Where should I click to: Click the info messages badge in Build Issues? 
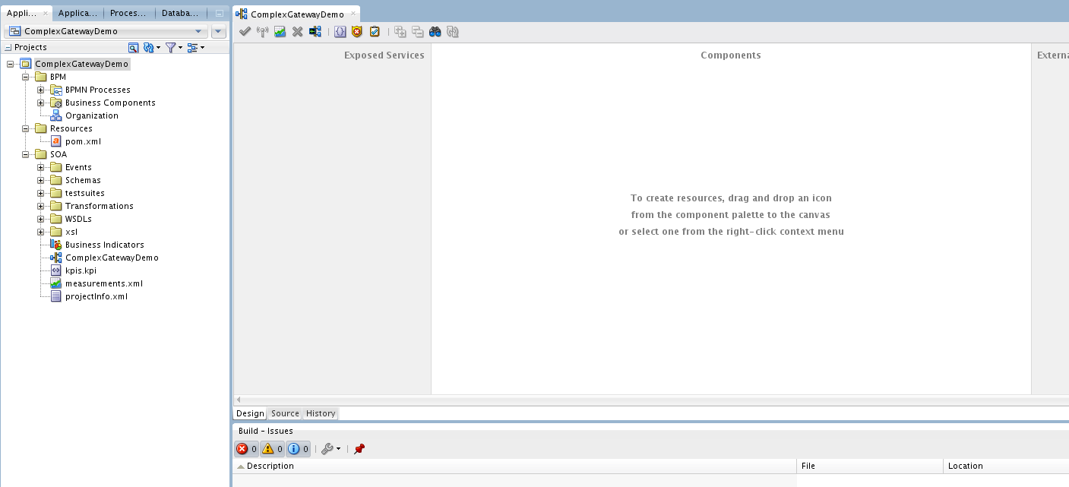tap(297, 448)
